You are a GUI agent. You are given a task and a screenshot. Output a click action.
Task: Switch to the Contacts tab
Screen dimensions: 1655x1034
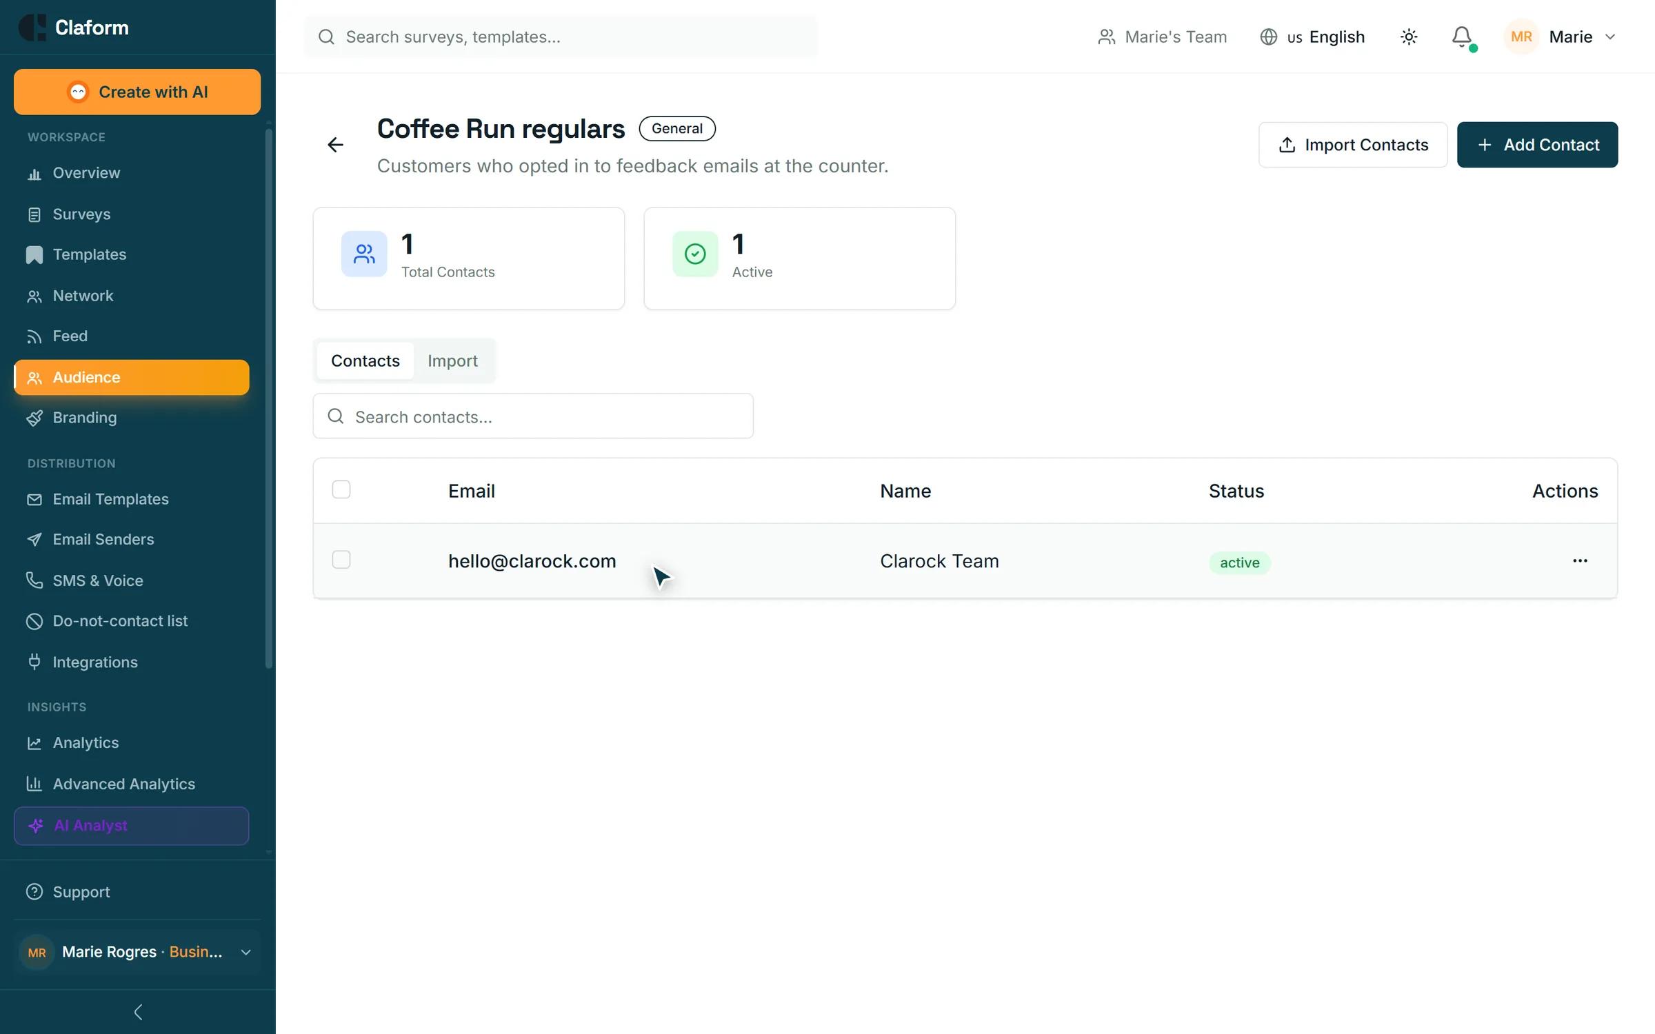(365, 361)
